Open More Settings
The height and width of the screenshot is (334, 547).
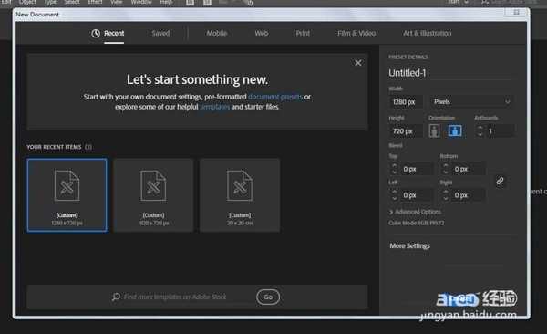(x=410, y=245)
